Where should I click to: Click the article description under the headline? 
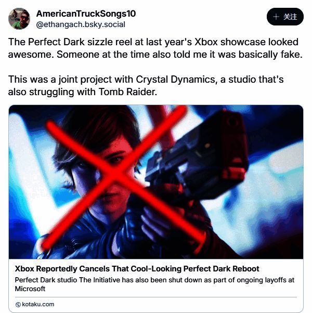[154, 284]
